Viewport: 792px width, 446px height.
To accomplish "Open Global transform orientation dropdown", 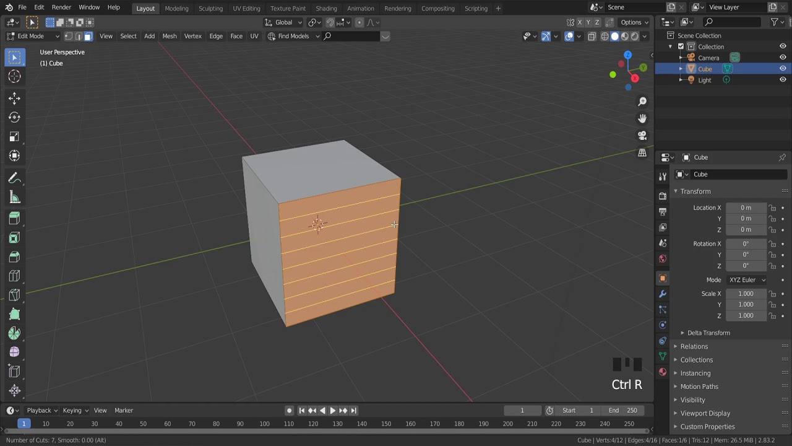I will coord(284,22).
